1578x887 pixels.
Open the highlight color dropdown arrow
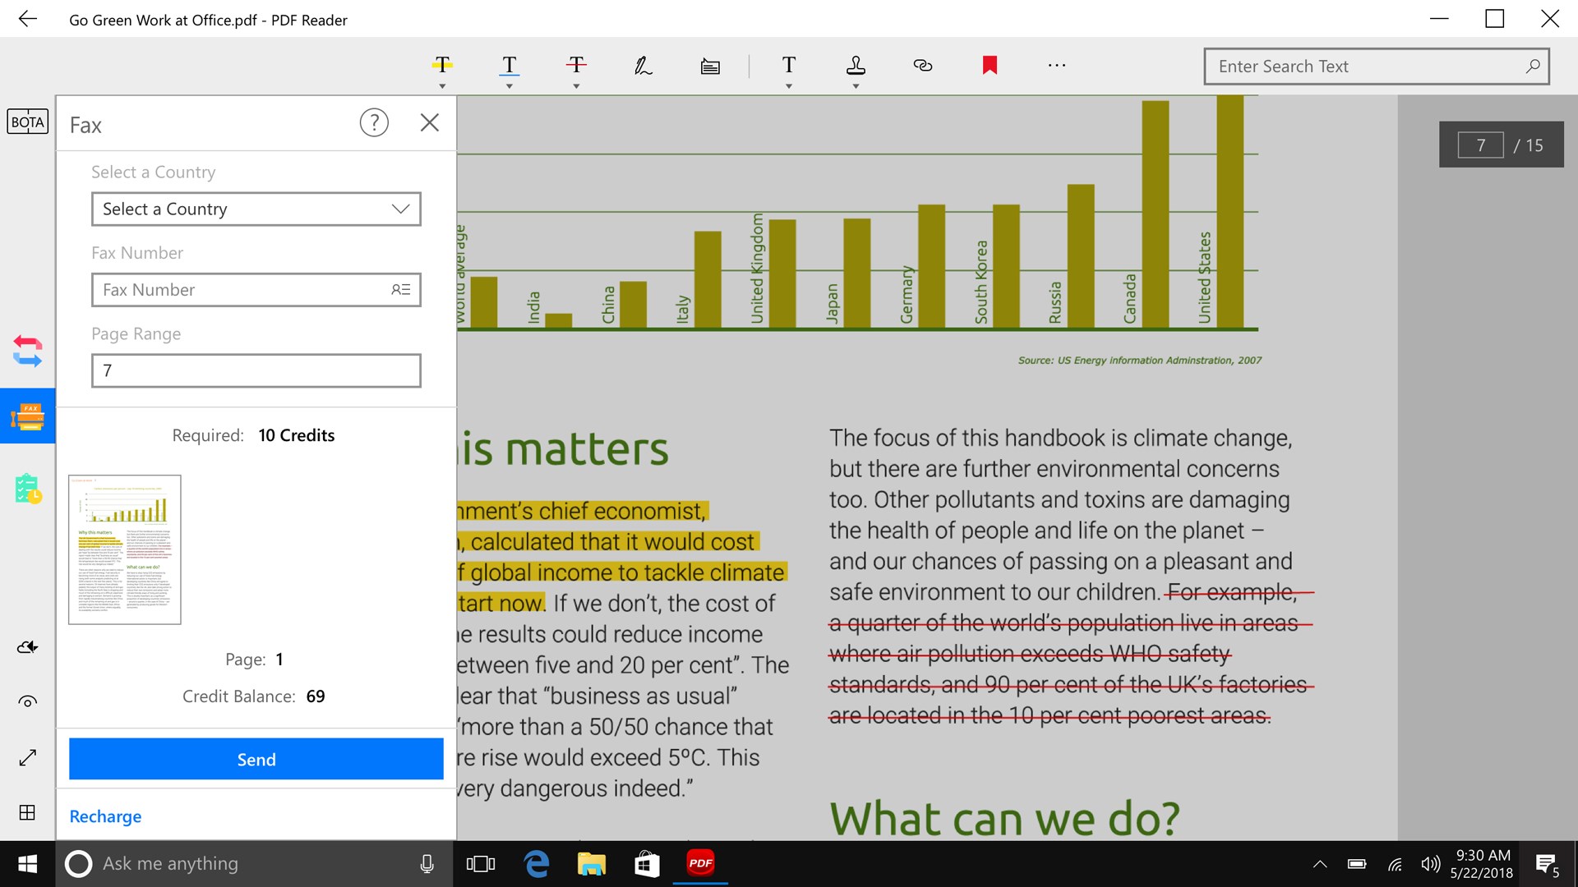(441, 85)
